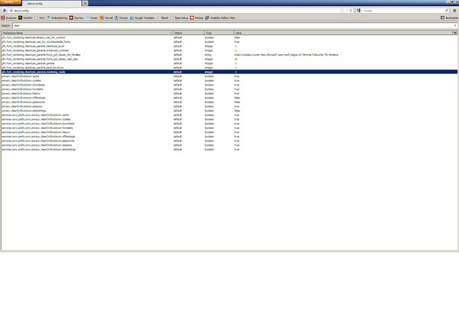The width and height of the screenshot is (459, 327).
Task: Open a new tab with the plus button
Action: [x=85, y=4]
